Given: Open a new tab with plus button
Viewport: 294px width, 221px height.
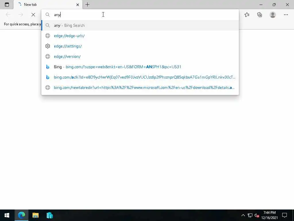Looking at the screenshot, I should coord(87,5).
